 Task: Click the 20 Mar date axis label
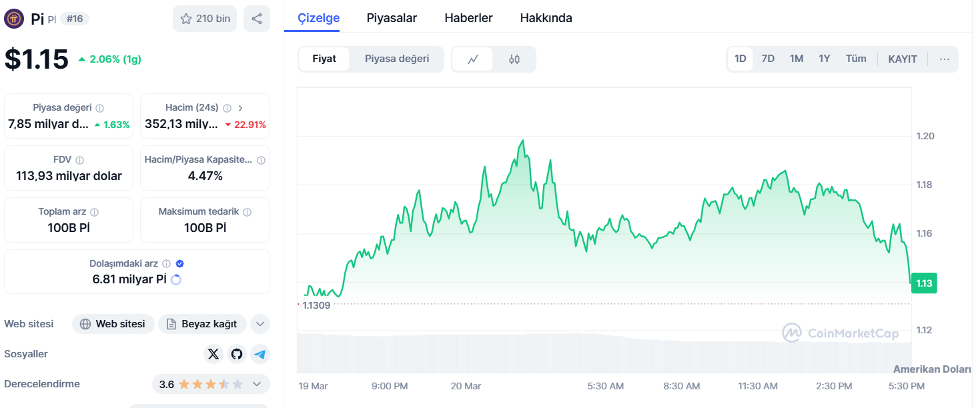(466, 386)
